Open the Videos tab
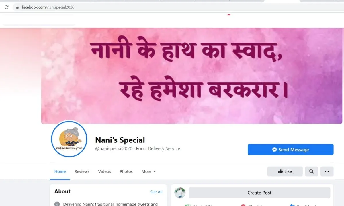The image size is (344, 206). (104, 171)
